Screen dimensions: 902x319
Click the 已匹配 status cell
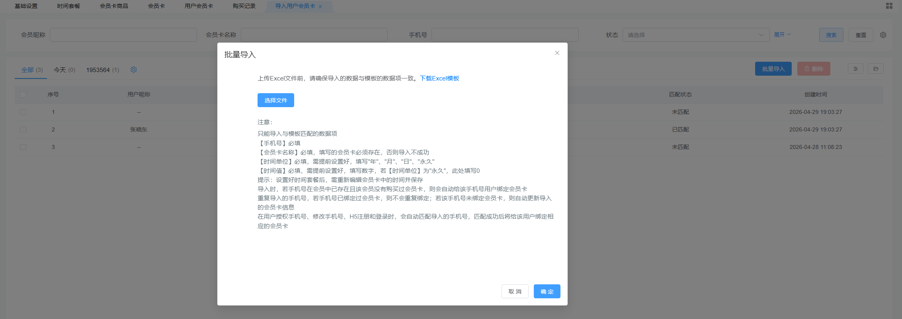(x=680, y=129)
